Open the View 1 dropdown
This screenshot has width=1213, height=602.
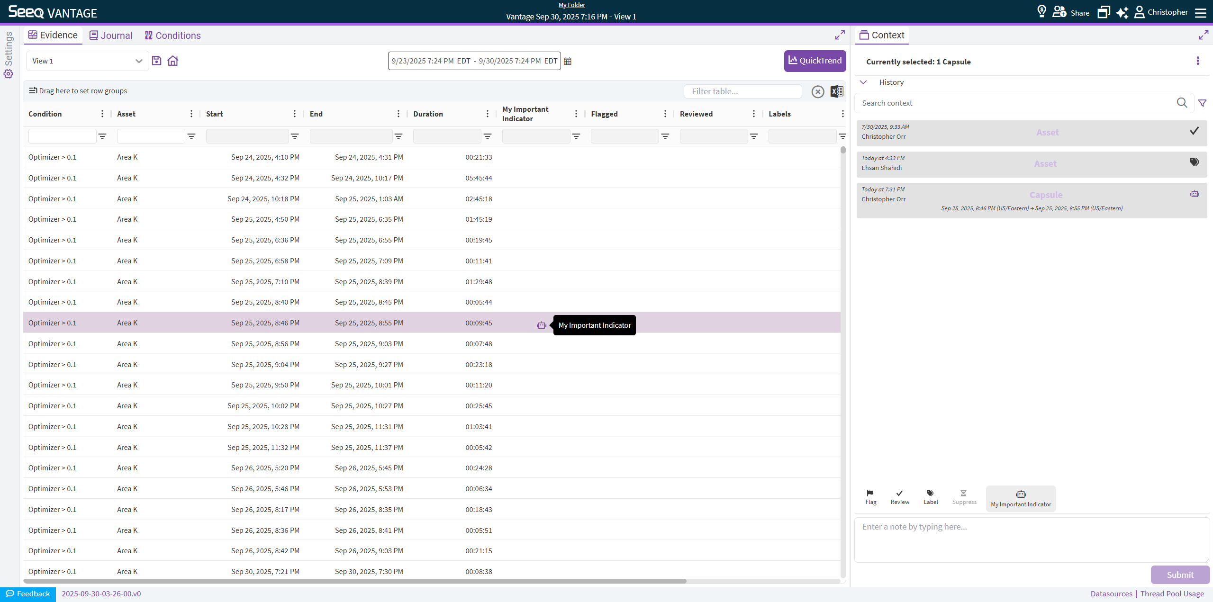tap(87, 61)
